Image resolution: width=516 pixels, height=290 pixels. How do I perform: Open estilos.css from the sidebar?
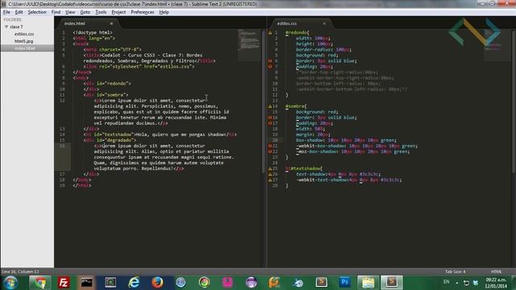coord(24,34)
